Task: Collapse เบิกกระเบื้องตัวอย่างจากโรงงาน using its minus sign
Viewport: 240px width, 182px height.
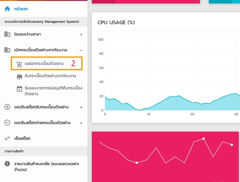Action: click(x=81, y=50)
